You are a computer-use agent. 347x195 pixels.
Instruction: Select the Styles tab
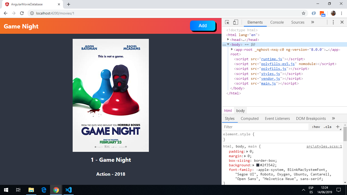tap(230, 119)
